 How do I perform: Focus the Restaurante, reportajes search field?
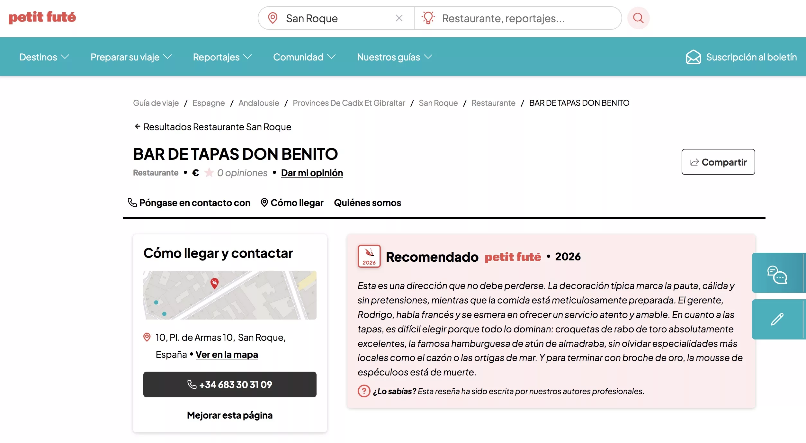click(x=514, y=18)
